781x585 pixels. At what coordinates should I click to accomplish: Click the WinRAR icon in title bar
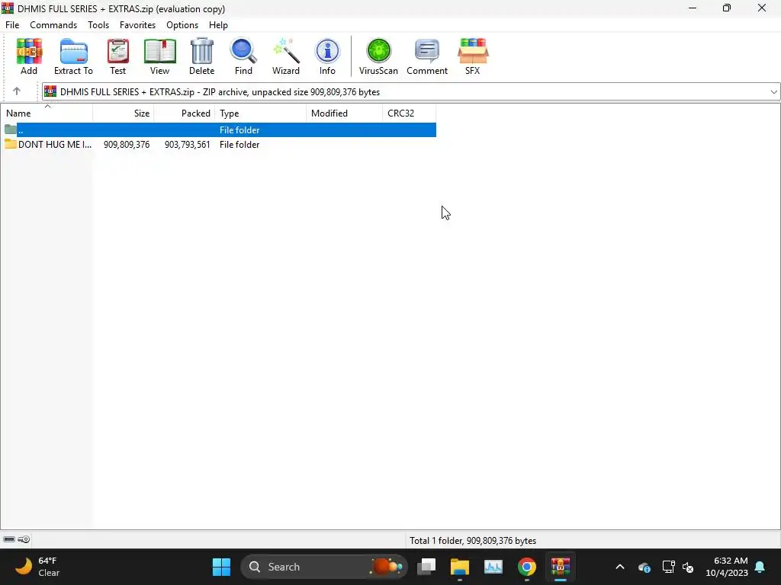[8, 8]
